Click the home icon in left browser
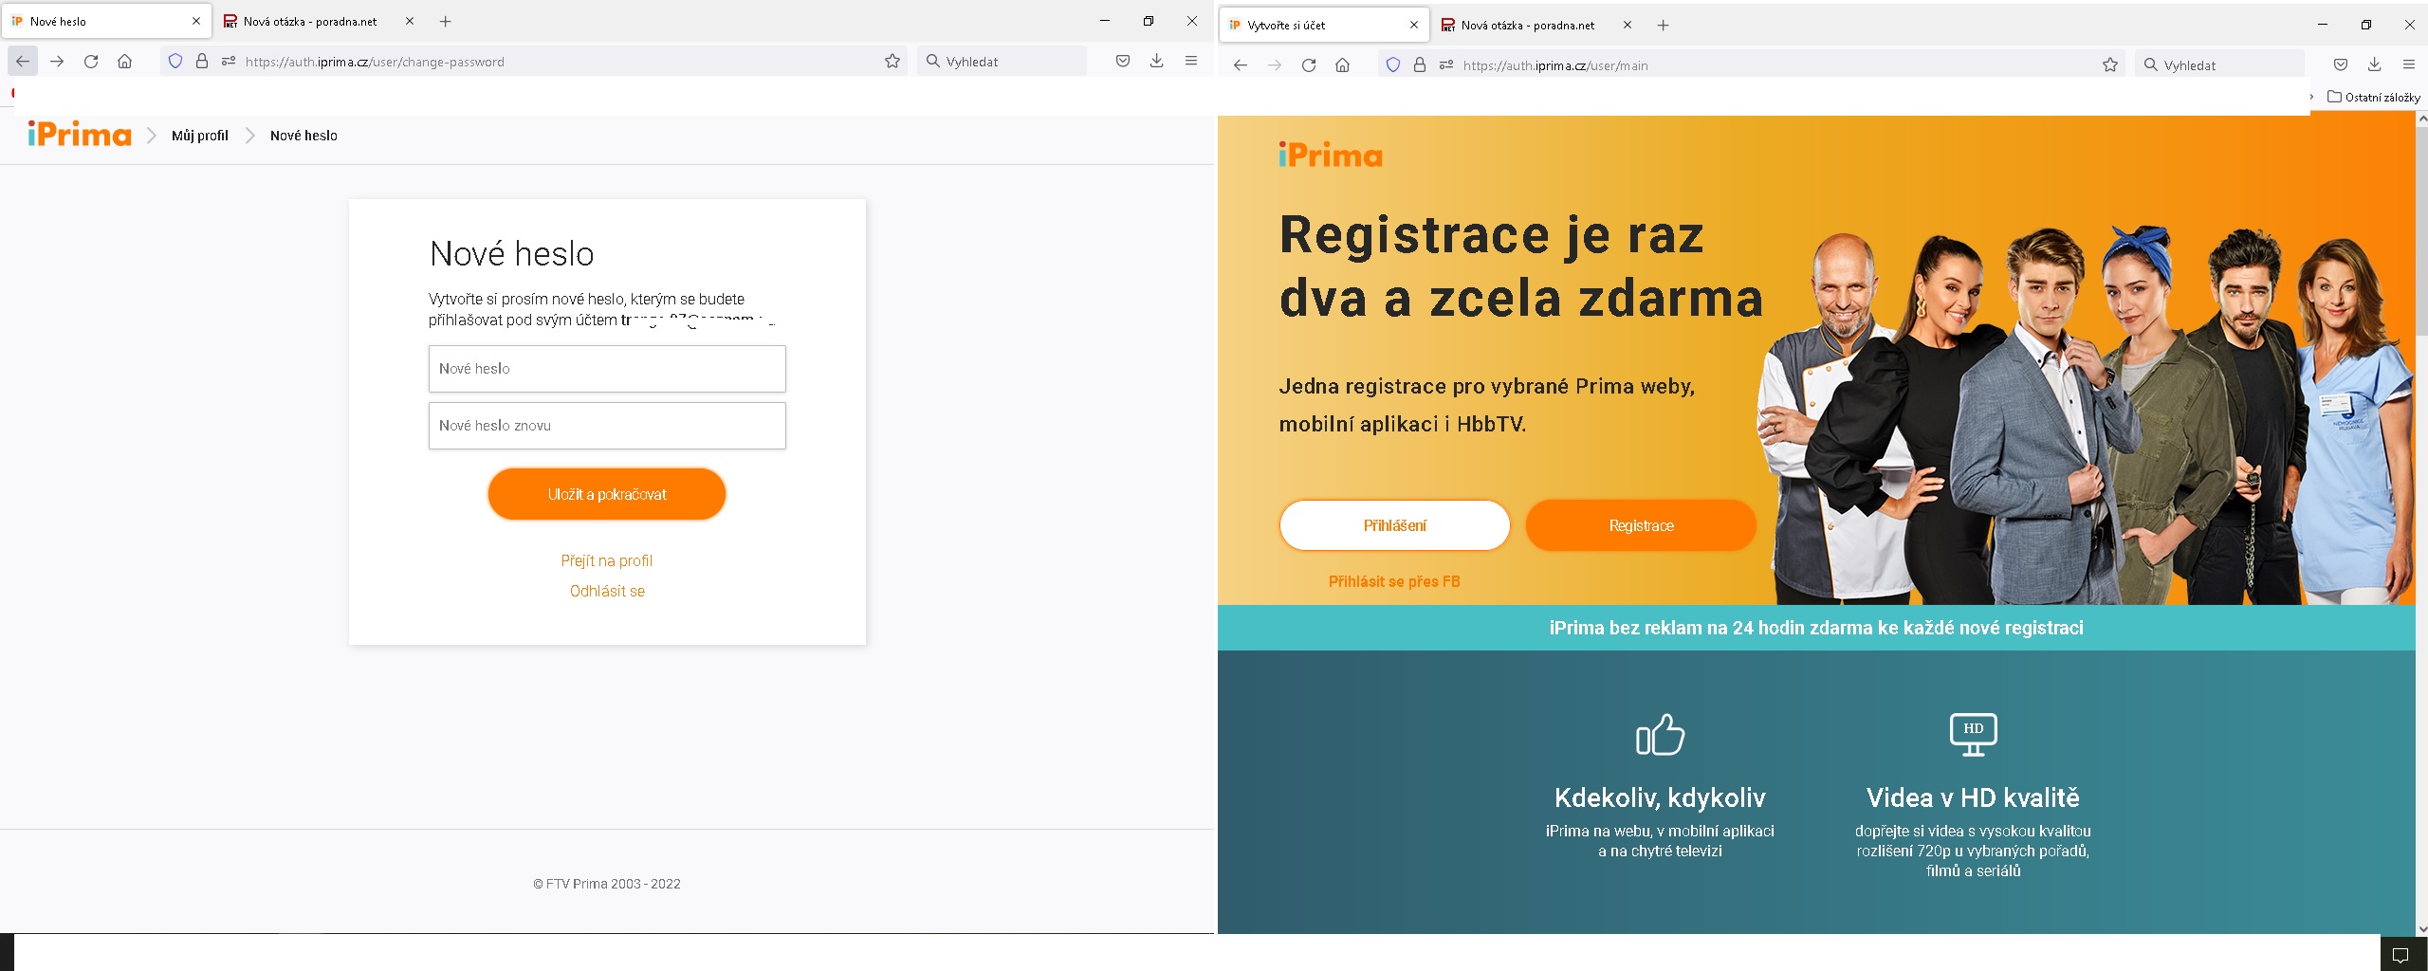This screenshot has width=2428, height=971. (124, 62)
